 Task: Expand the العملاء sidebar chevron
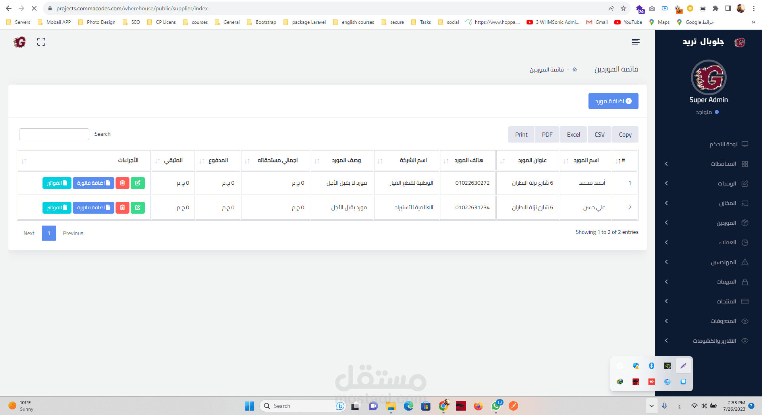[x=666, y=242]
